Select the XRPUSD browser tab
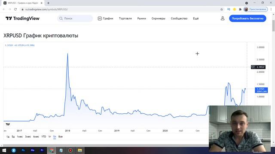 point(23,3)
